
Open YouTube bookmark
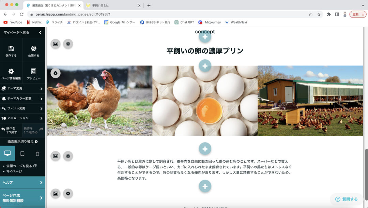pyautogui.click(x=13, y=22)
